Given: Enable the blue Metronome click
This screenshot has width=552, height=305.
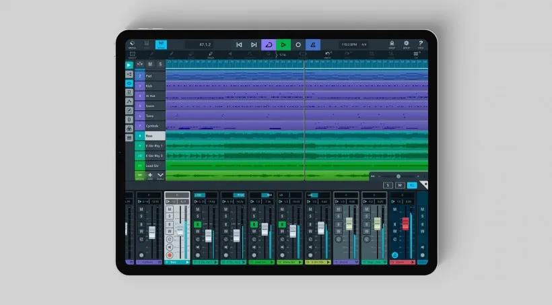Looking at the screenshot, I should point(312,45).
